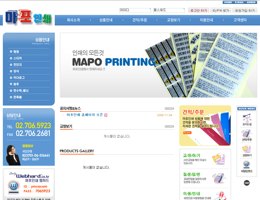Click the account number 823701-04-016441

36,155
